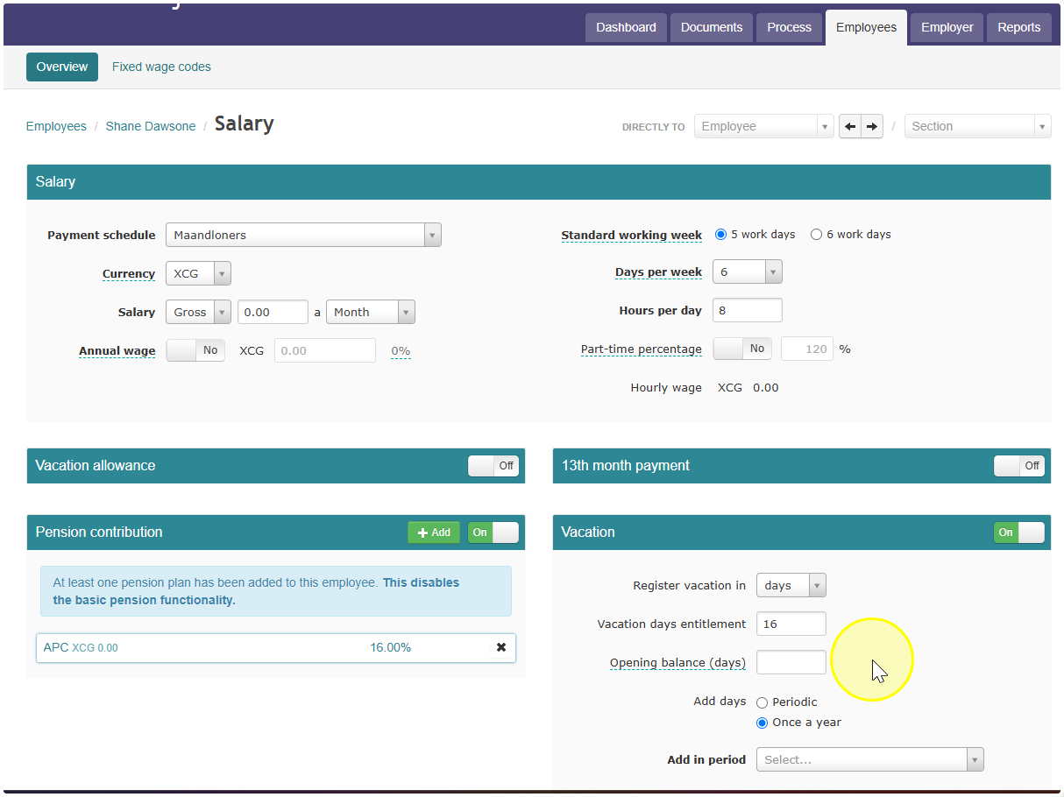
Task: Open the Reports tab
Action: [1019, 27]
